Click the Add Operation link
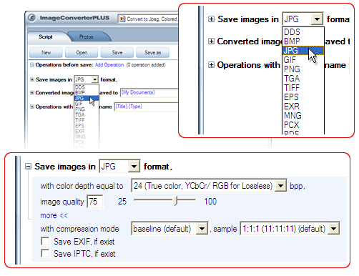 coord(109,65)
